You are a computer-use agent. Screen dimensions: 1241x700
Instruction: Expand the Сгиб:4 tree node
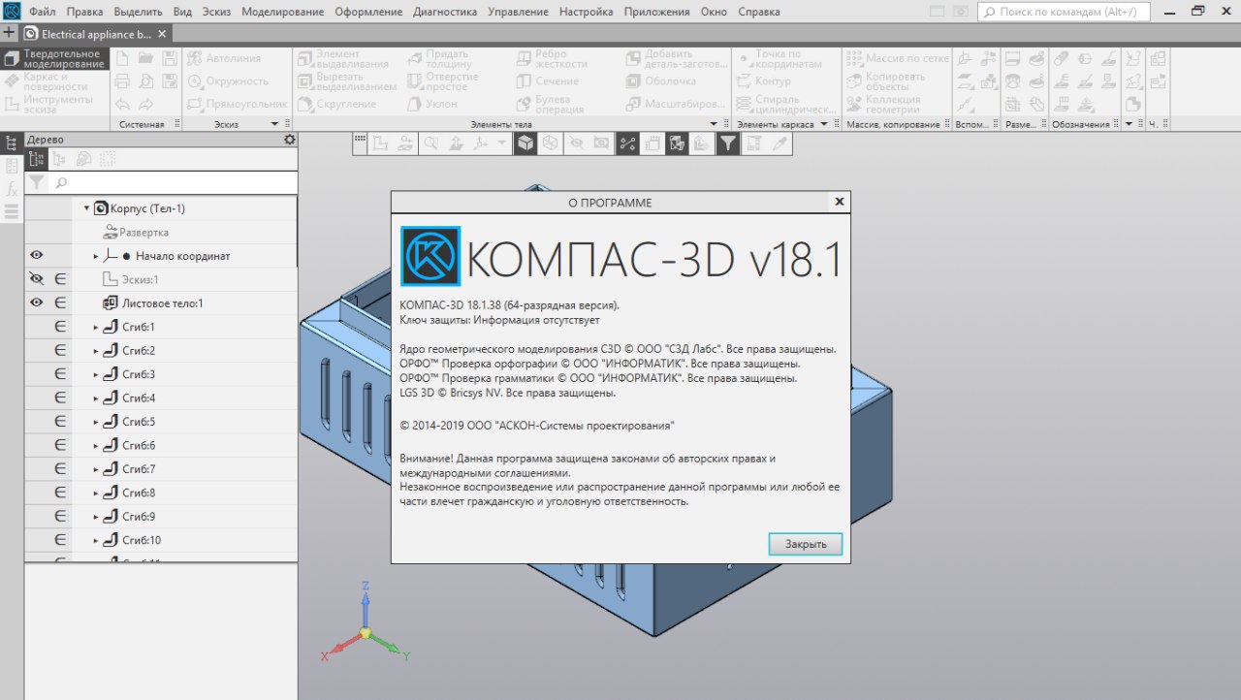tap(96, 398)
